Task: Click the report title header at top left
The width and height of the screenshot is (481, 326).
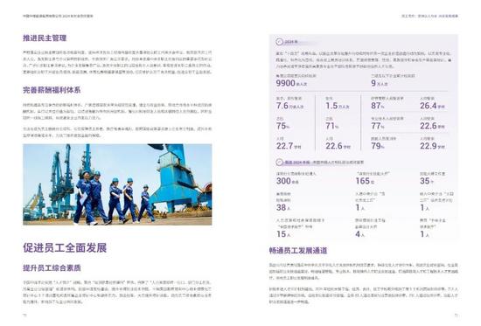Action: 58,16
